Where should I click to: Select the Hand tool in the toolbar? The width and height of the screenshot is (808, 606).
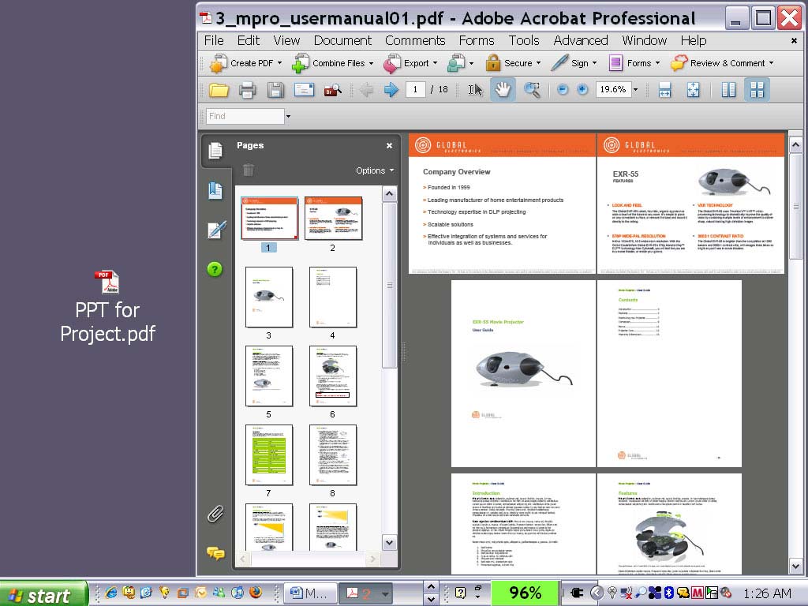(503, 90)
